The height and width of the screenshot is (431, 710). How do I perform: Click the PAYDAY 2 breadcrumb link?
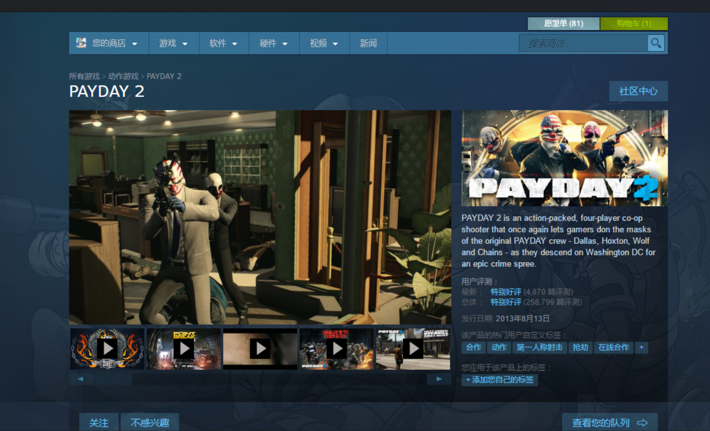[x=164, y=76]
